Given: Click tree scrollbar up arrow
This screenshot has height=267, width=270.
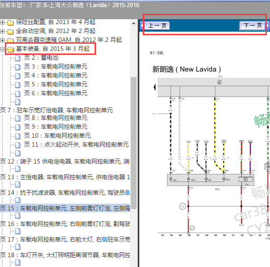Looking at the screenshot, I should pyautogui.click(x=133, y=23).
